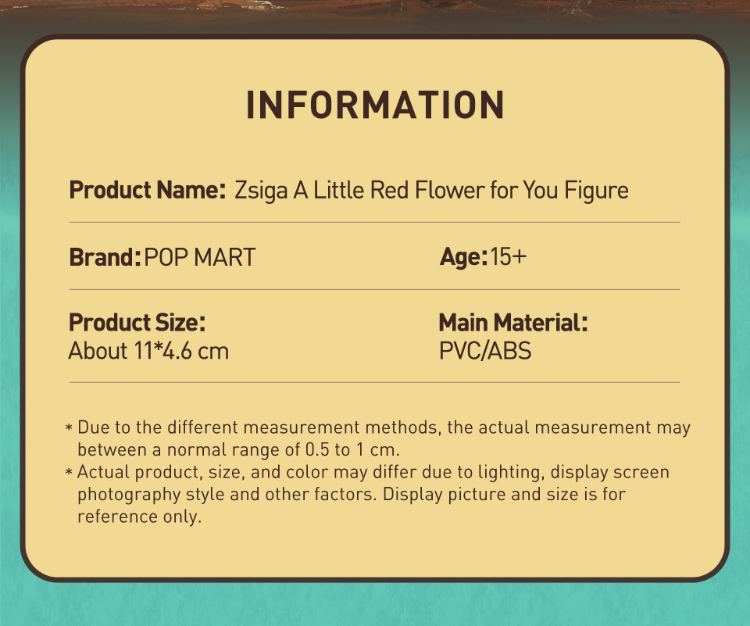The image size is (750, 626).
Task: Click the 'reference only.' text line
Action: (140, 517)
